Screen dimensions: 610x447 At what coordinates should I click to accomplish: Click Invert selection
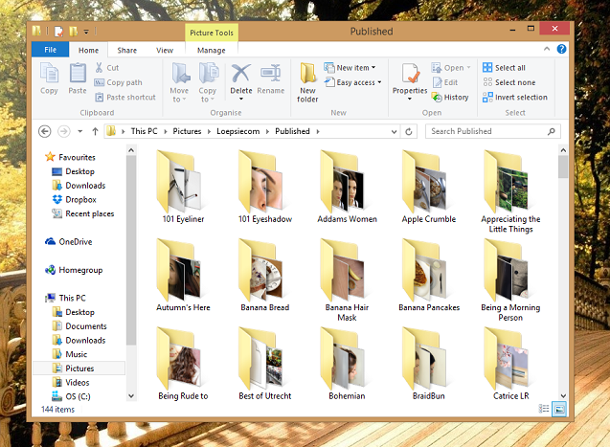[515, 98]
